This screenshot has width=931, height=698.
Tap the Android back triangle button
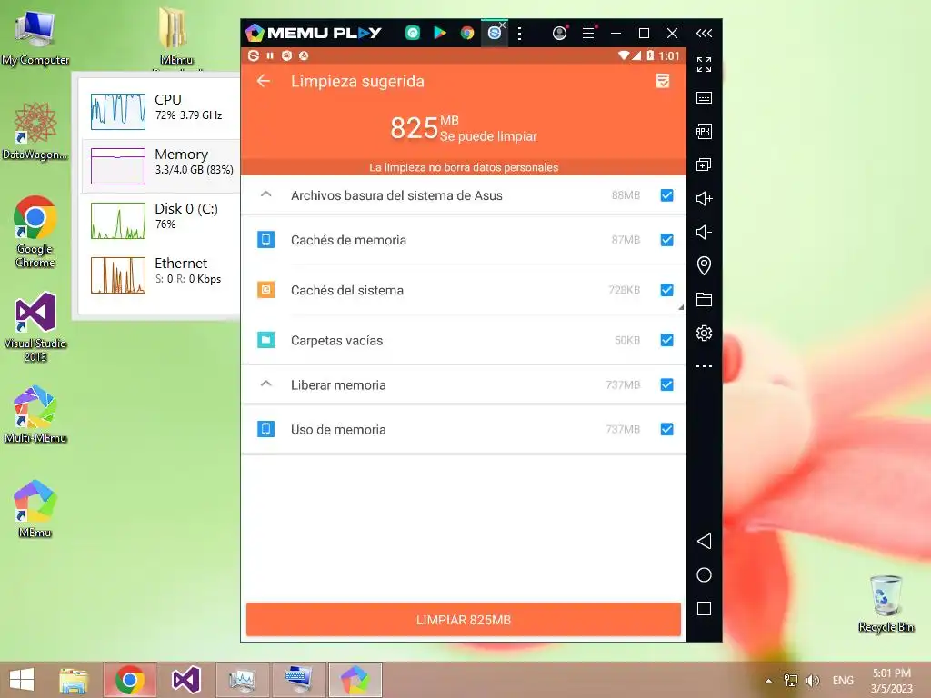click(x=705, y=541)
